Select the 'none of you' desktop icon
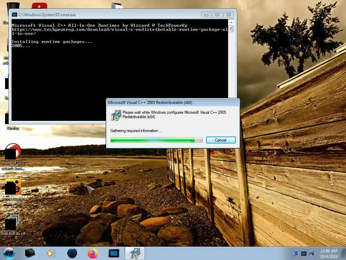The height and width of the screenshot is (260, 346). click(13, 157)
